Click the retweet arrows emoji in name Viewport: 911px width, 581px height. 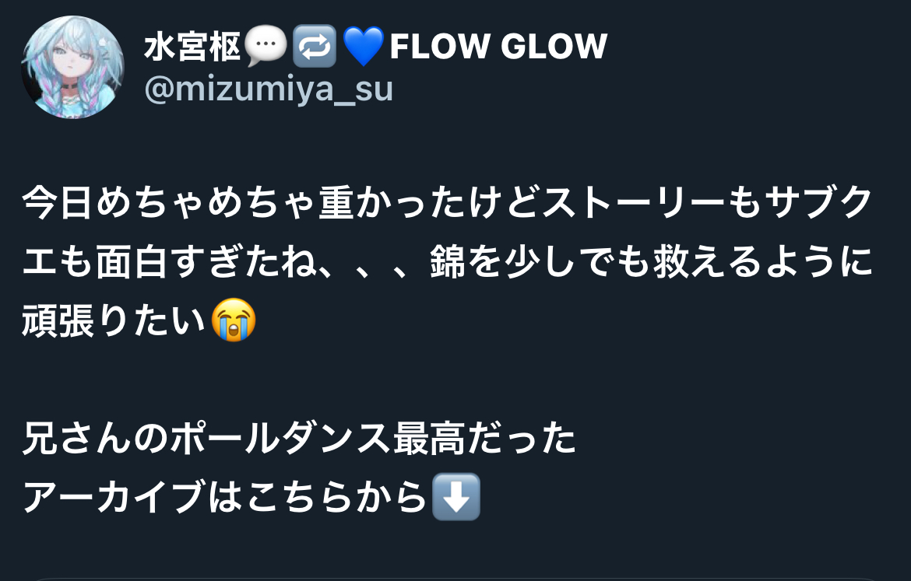315,47
